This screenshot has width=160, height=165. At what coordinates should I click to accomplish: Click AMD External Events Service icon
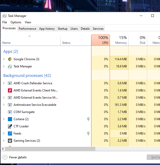(x=10, y=98)
